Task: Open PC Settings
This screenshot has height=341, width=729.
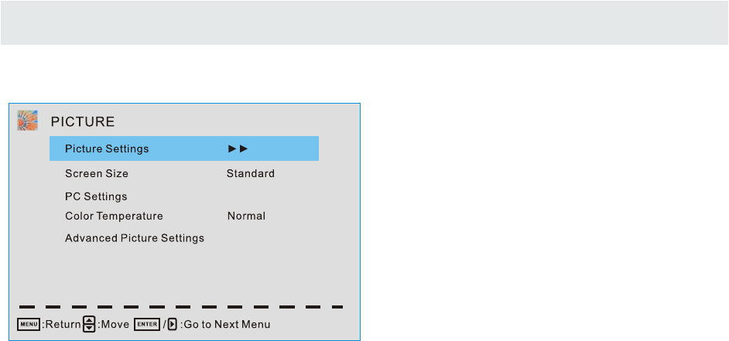Action: (96, 196)
